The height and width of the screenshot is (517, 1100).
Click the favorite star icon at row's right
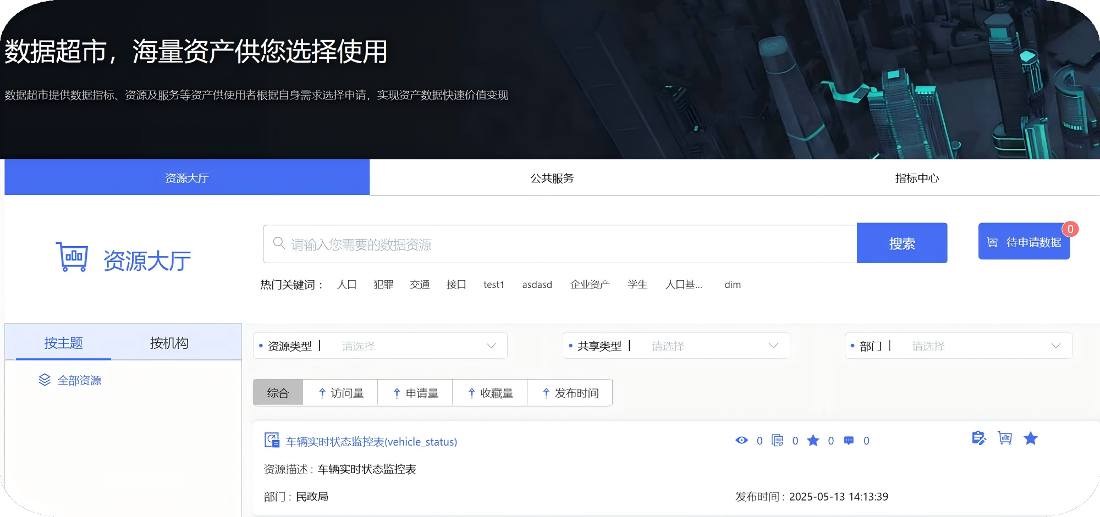tap(1030, 438)
